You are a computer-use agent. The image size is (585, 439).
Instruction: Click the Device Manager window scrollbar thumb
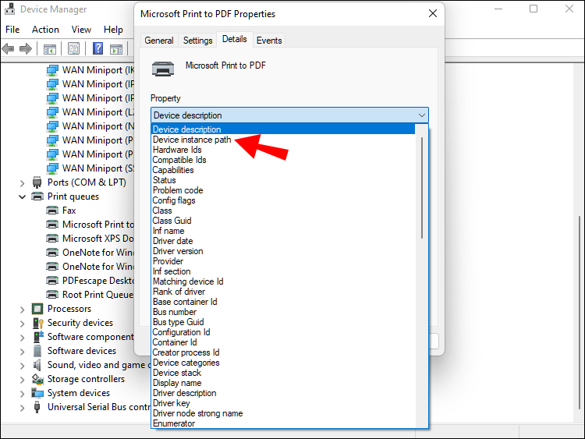pos(580,311)
